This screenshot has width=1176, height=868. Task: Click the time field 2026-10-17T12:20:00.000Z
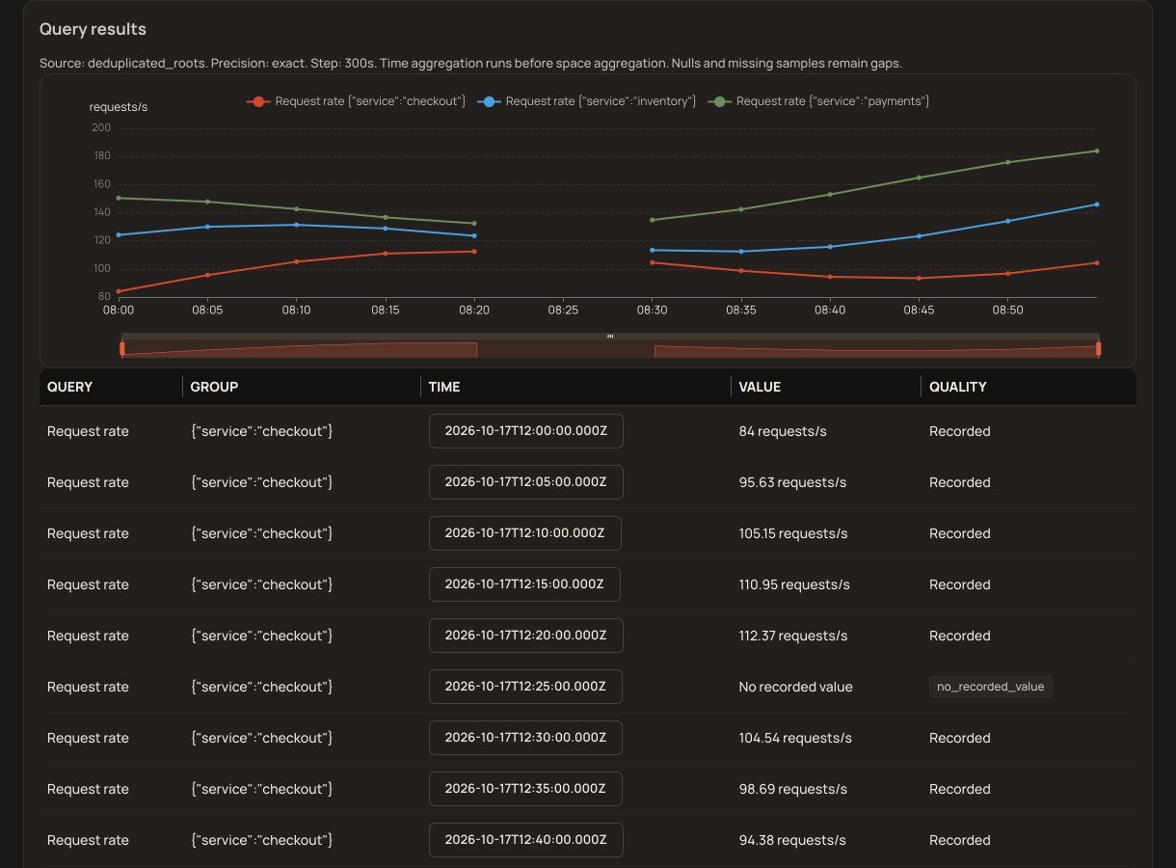coord(526,636)
